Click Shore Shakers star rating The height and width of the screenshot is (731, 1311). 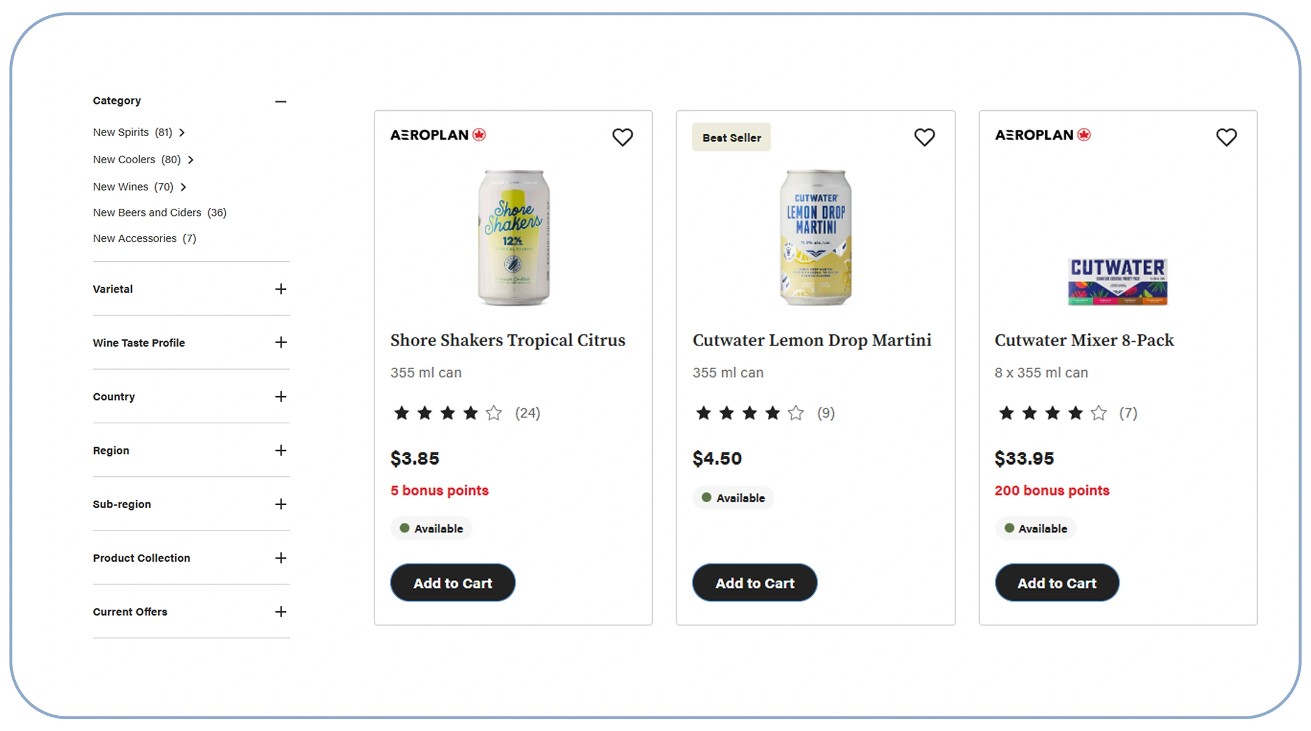448,413
